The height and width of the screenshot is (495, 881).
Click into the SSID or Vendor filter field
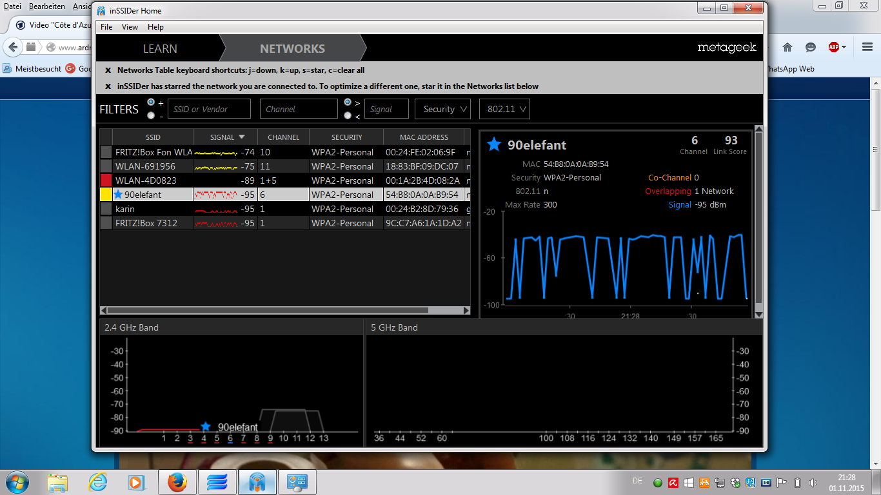tap(209, 109)
